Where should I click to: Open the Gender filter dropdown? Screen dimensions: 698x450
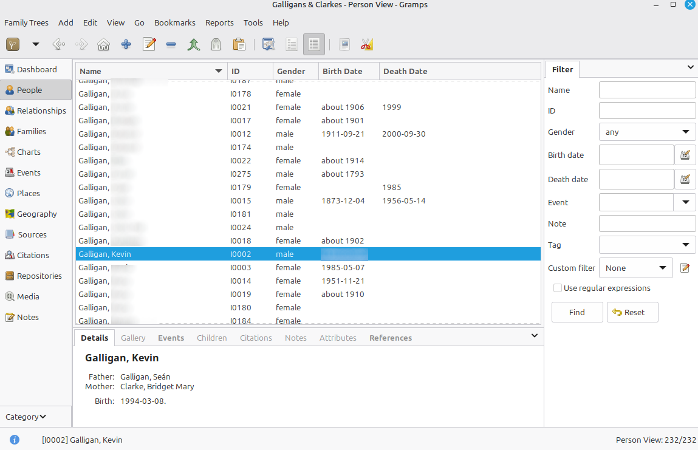tap(647, 132)
